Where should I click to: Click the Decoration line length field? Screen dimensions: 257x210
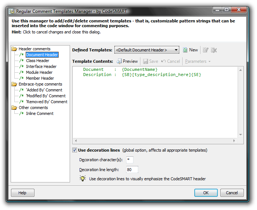coord(132,170)
